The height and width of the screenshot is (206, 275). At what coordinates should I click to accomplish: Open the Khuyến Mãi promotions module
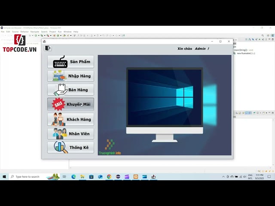(70, 104)
